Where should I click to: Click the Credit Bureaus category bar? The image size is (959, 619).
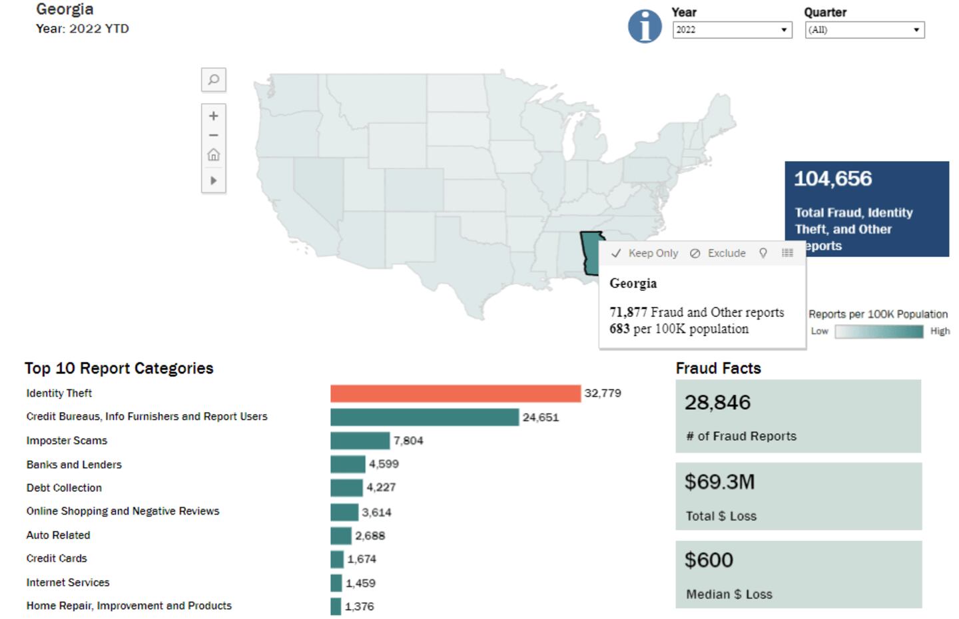pos(424,417)
